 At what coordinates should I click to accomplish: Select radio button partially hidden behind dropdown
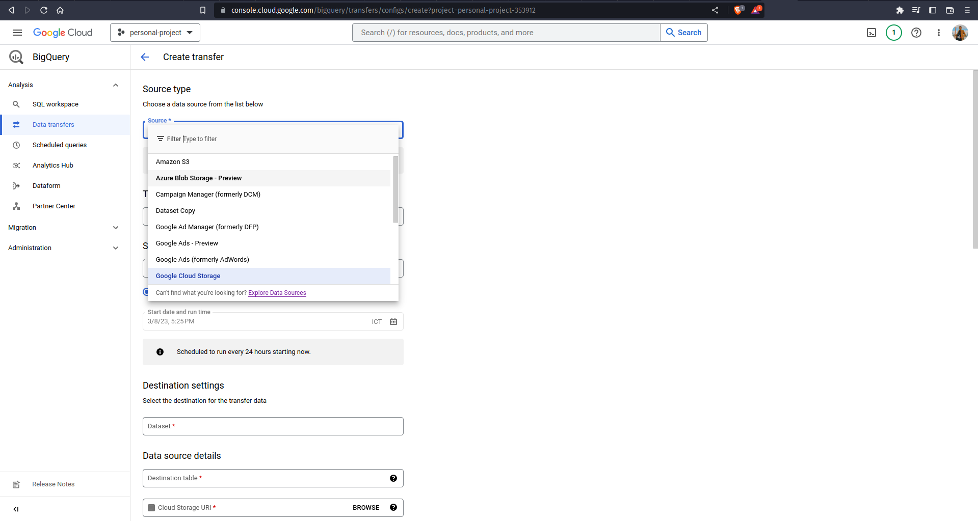tap(145, 292)
